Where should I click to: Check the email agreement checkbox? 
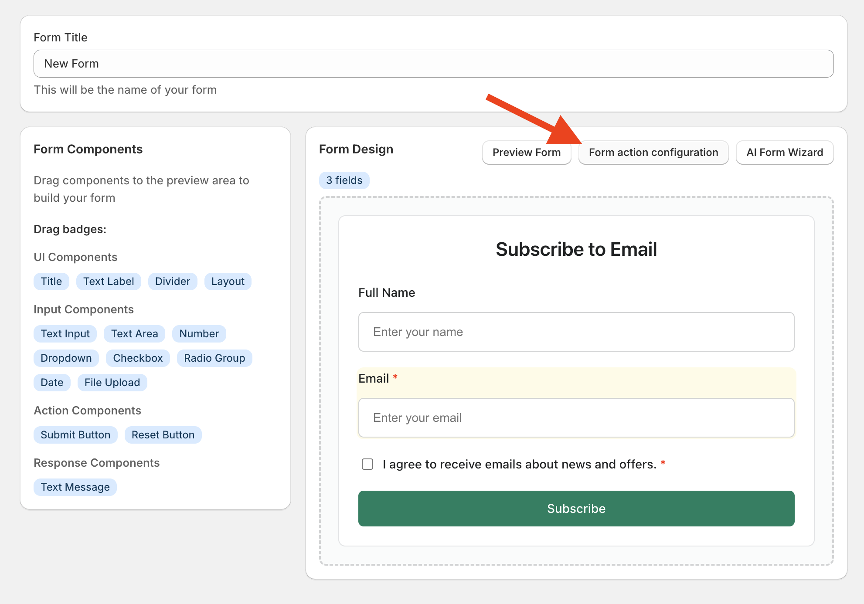point(367,464)
